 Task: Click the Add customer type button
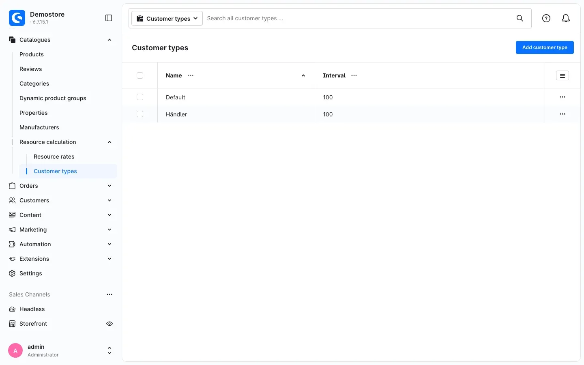click(545, 47)
